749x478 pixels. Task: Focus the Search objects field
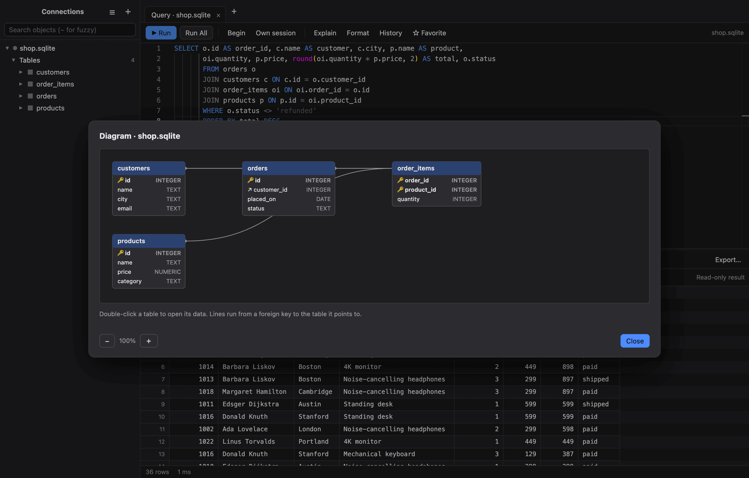pos(70,30)
